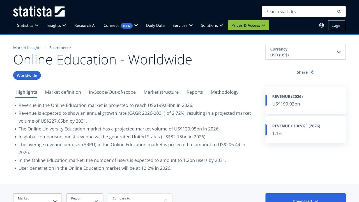This screenshot has height=202, width=359.
Task: Focus the Search statistics field
Action: pyautogui.click(x=303, y=12)
